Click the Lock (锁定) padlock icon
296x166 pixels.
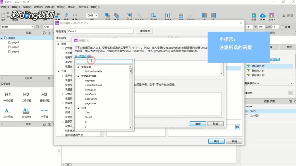[181, 15]
